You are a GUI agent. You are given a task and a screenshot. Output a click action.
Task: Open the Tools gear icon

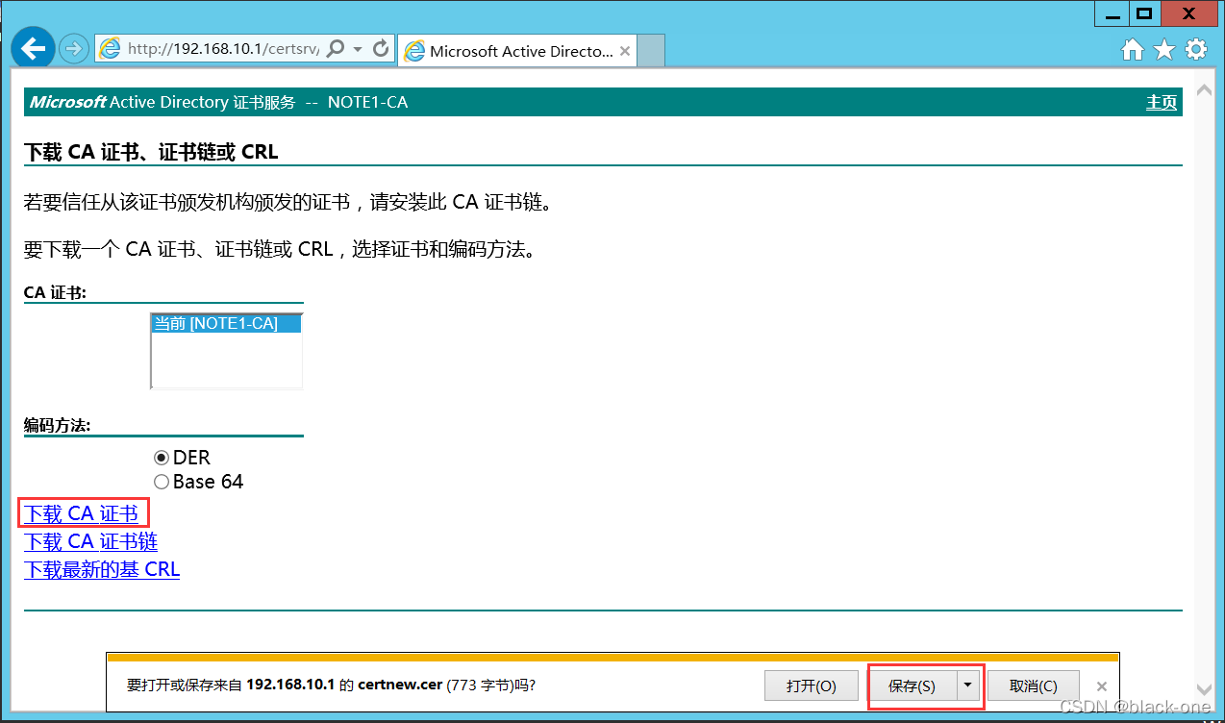pos(1196,49)
